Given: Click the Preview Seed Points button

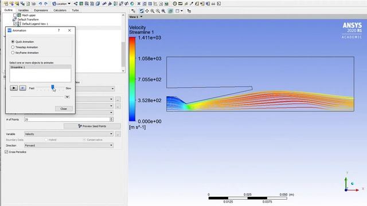Looking at the screenshot, I should coord(92,126).
